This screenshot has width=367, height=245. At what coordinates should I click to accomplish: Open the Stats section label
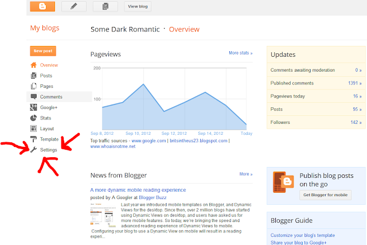[x=45, y=118]
